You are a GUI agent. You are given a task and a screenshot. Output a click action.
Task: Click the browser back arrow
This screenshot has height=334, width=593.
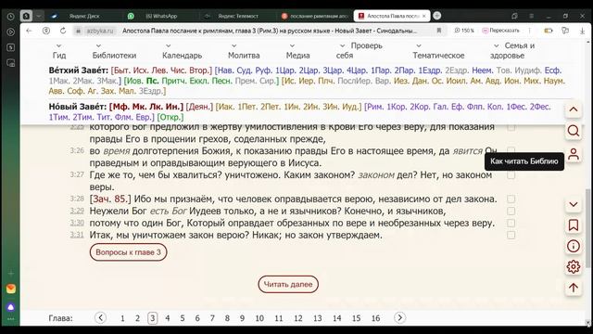pos(29,31)
